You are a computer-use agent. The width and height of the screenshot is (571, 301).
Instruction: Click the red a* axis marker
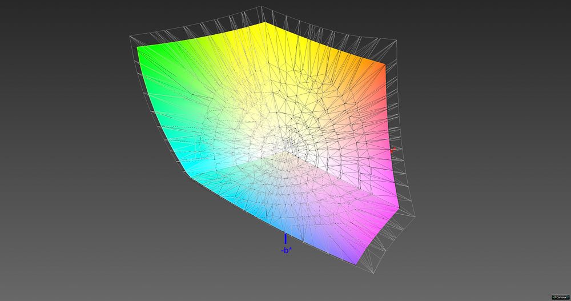coord(393,150)
